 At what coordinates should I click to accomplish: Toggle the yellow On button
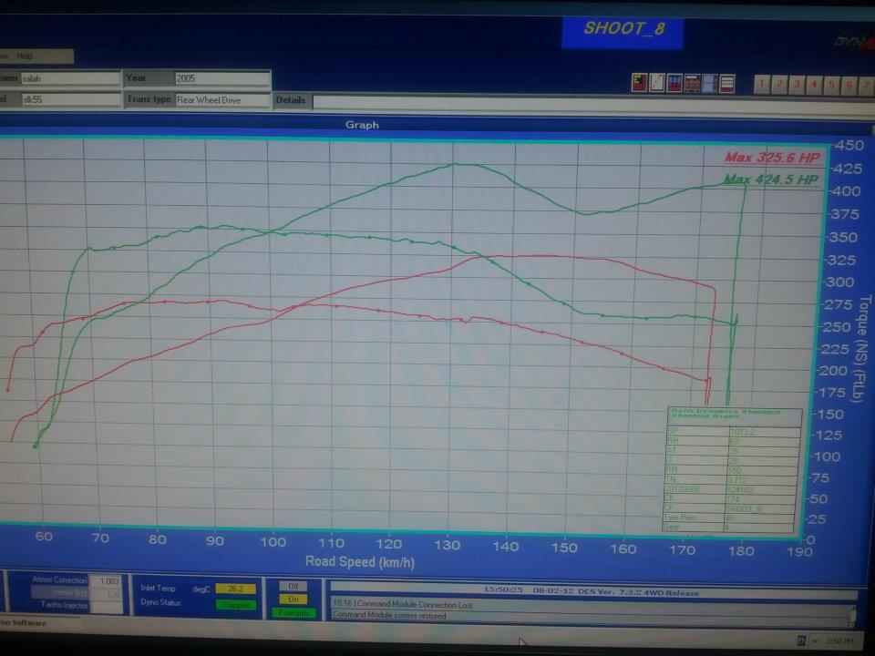[x=292, y=600]
